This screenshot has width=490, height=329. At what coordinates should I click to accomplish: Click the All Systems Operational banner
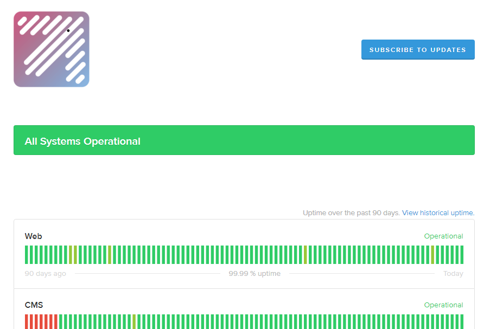coord(244,141)
